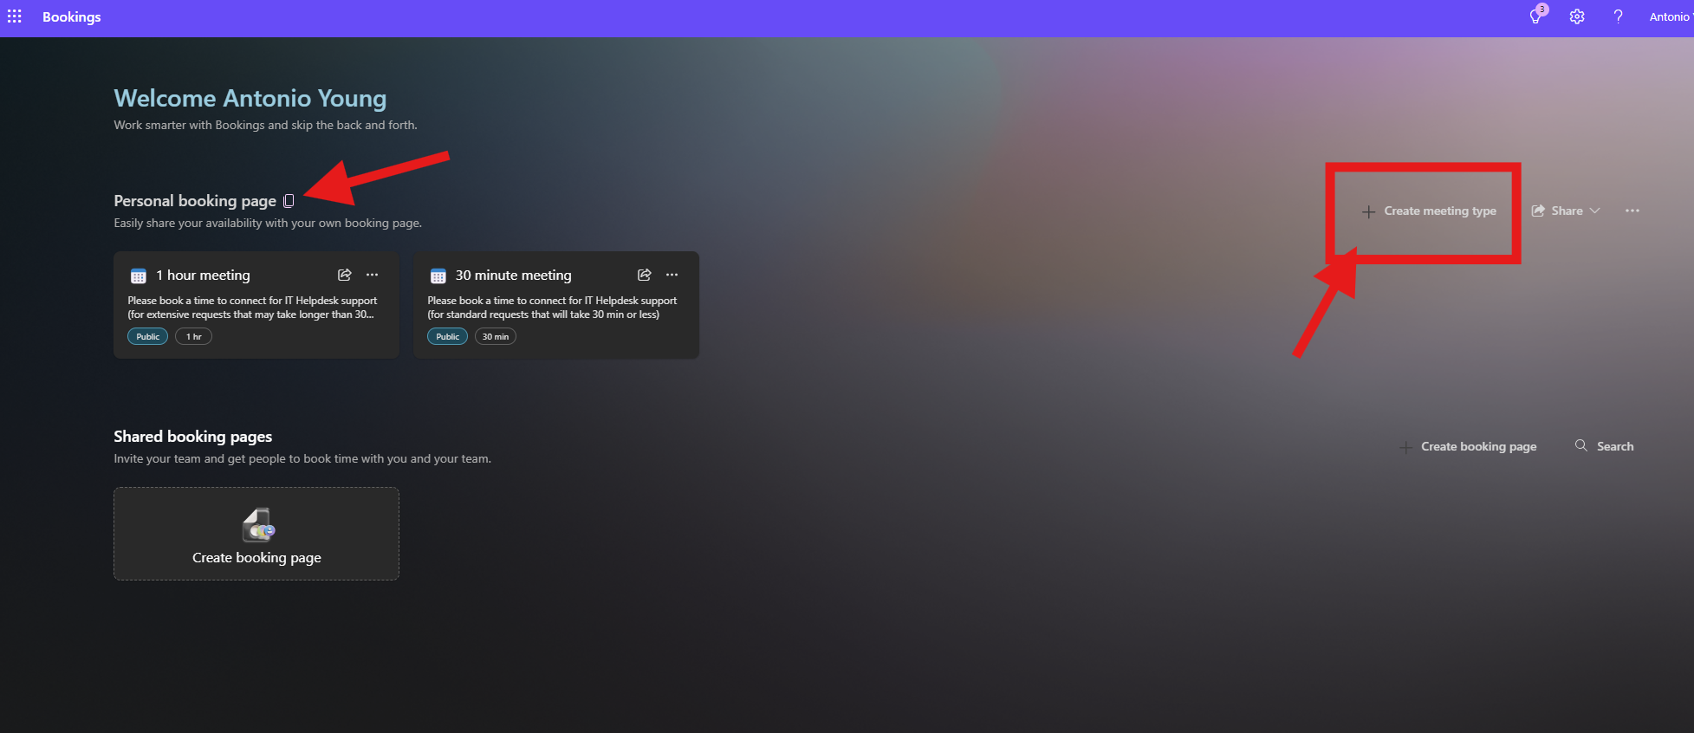Image resolution: width=1694 pixels, height=733 pixels.
Task: Click the 1 hour meeting description text
Action: click(x=252, y=308)
